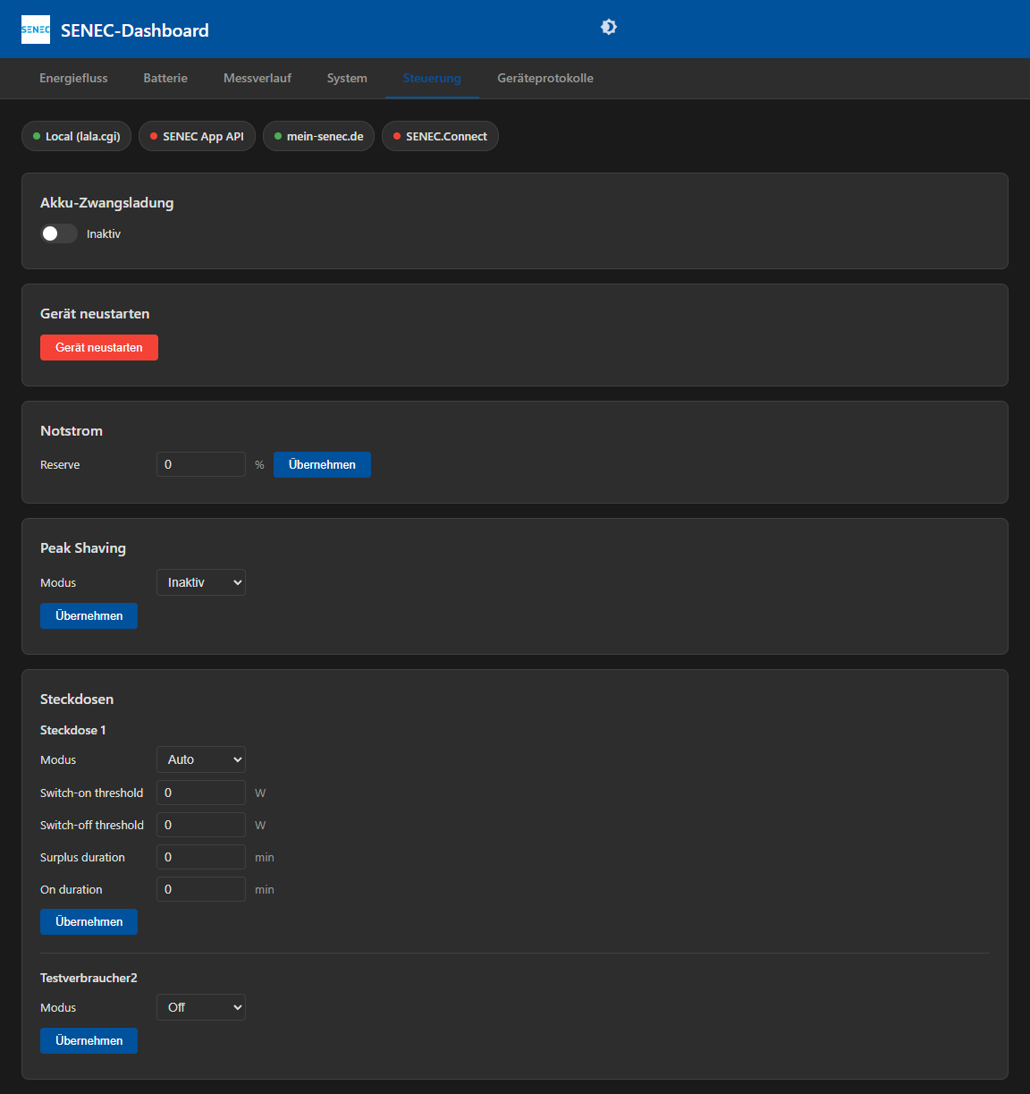Click the Akku-Zwangsladung heading
Screen dimensions: 1030x1094
click(x=107, y=203)
